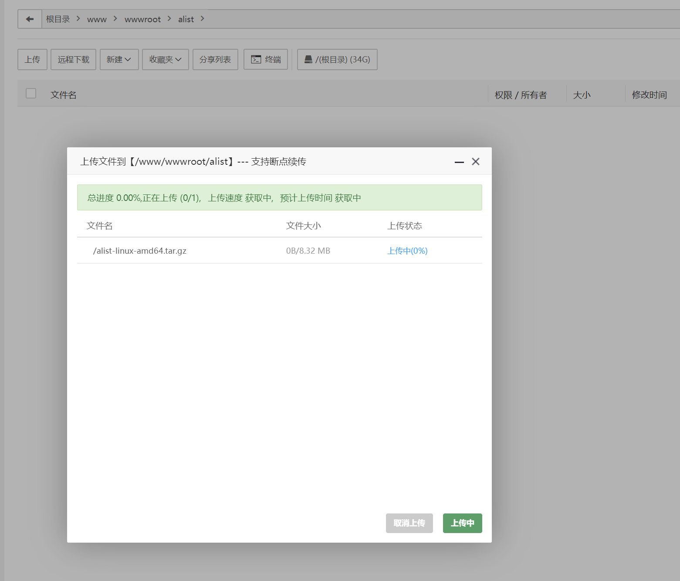Navigate to www in breadcrumb
This screenshot has width=680, height=581.
pos(97,19)
